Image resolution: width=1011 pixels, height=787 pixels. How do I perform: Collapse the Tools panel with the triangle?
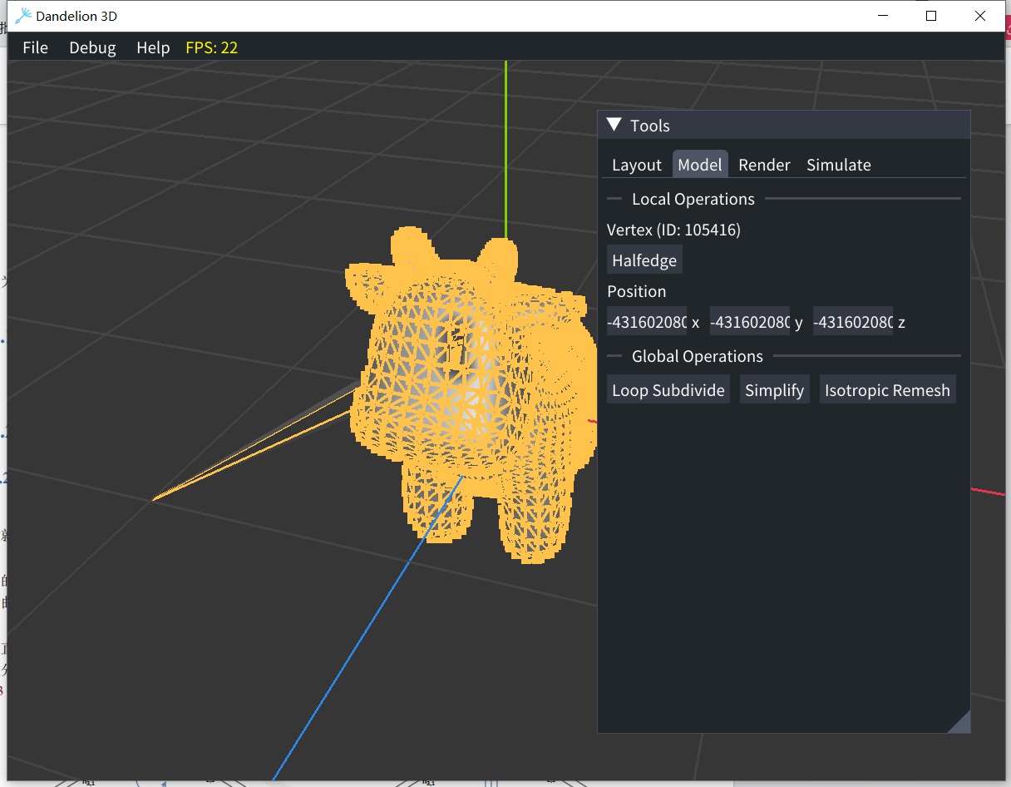coord(614,126)
